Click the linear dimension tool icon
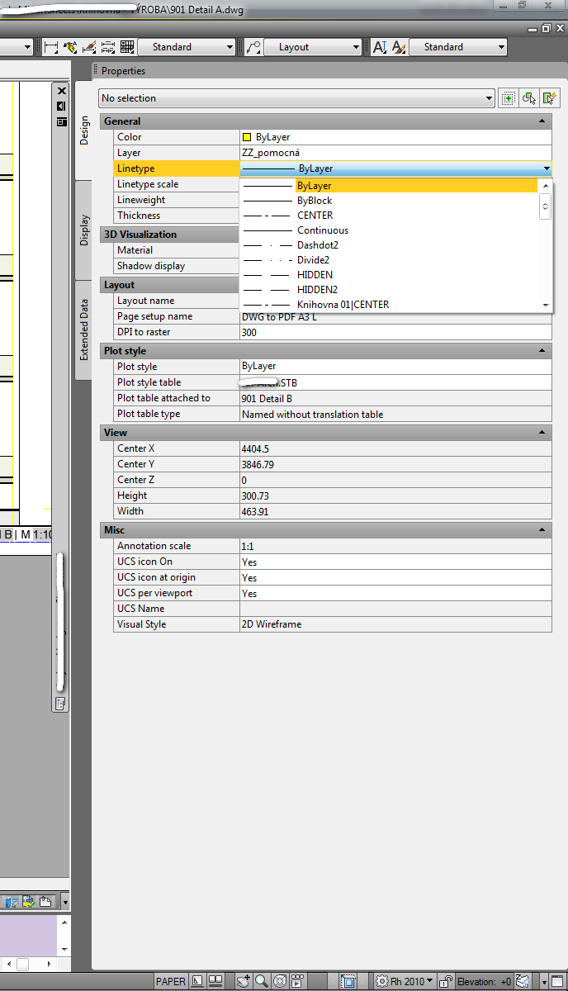This screenshot has width=568, height=991. pyautogui.click(x=51, y=47)
